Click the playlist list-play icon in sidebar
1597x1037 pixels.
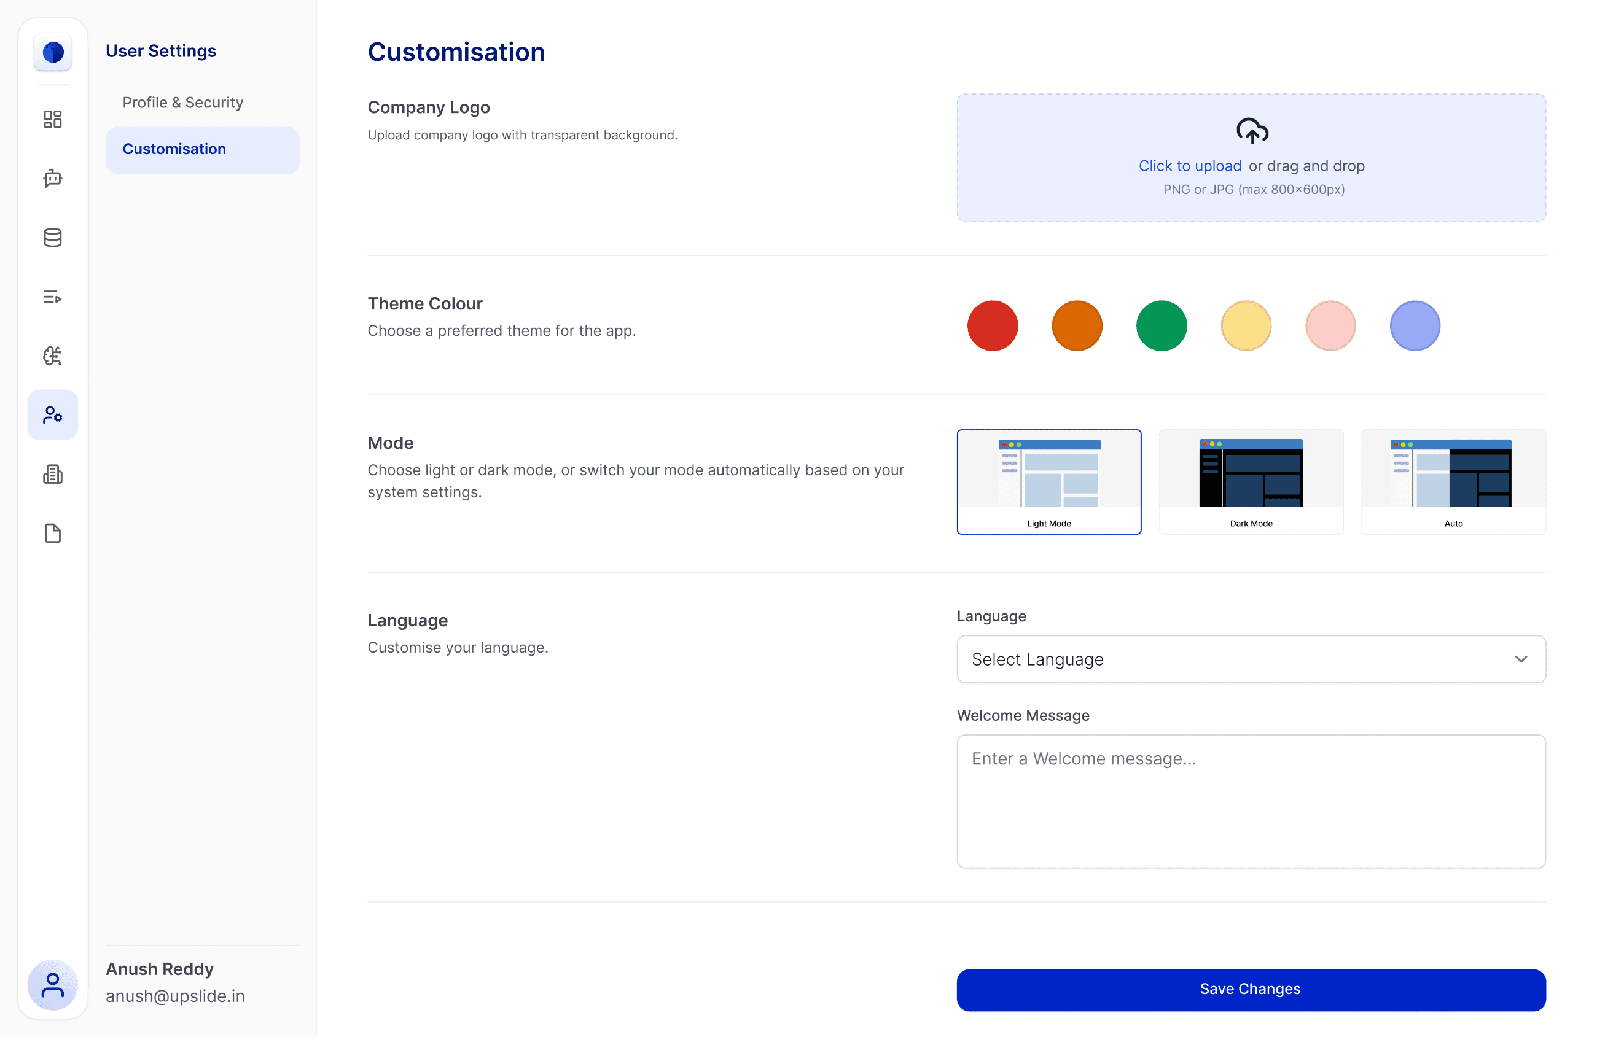(52, 297)
